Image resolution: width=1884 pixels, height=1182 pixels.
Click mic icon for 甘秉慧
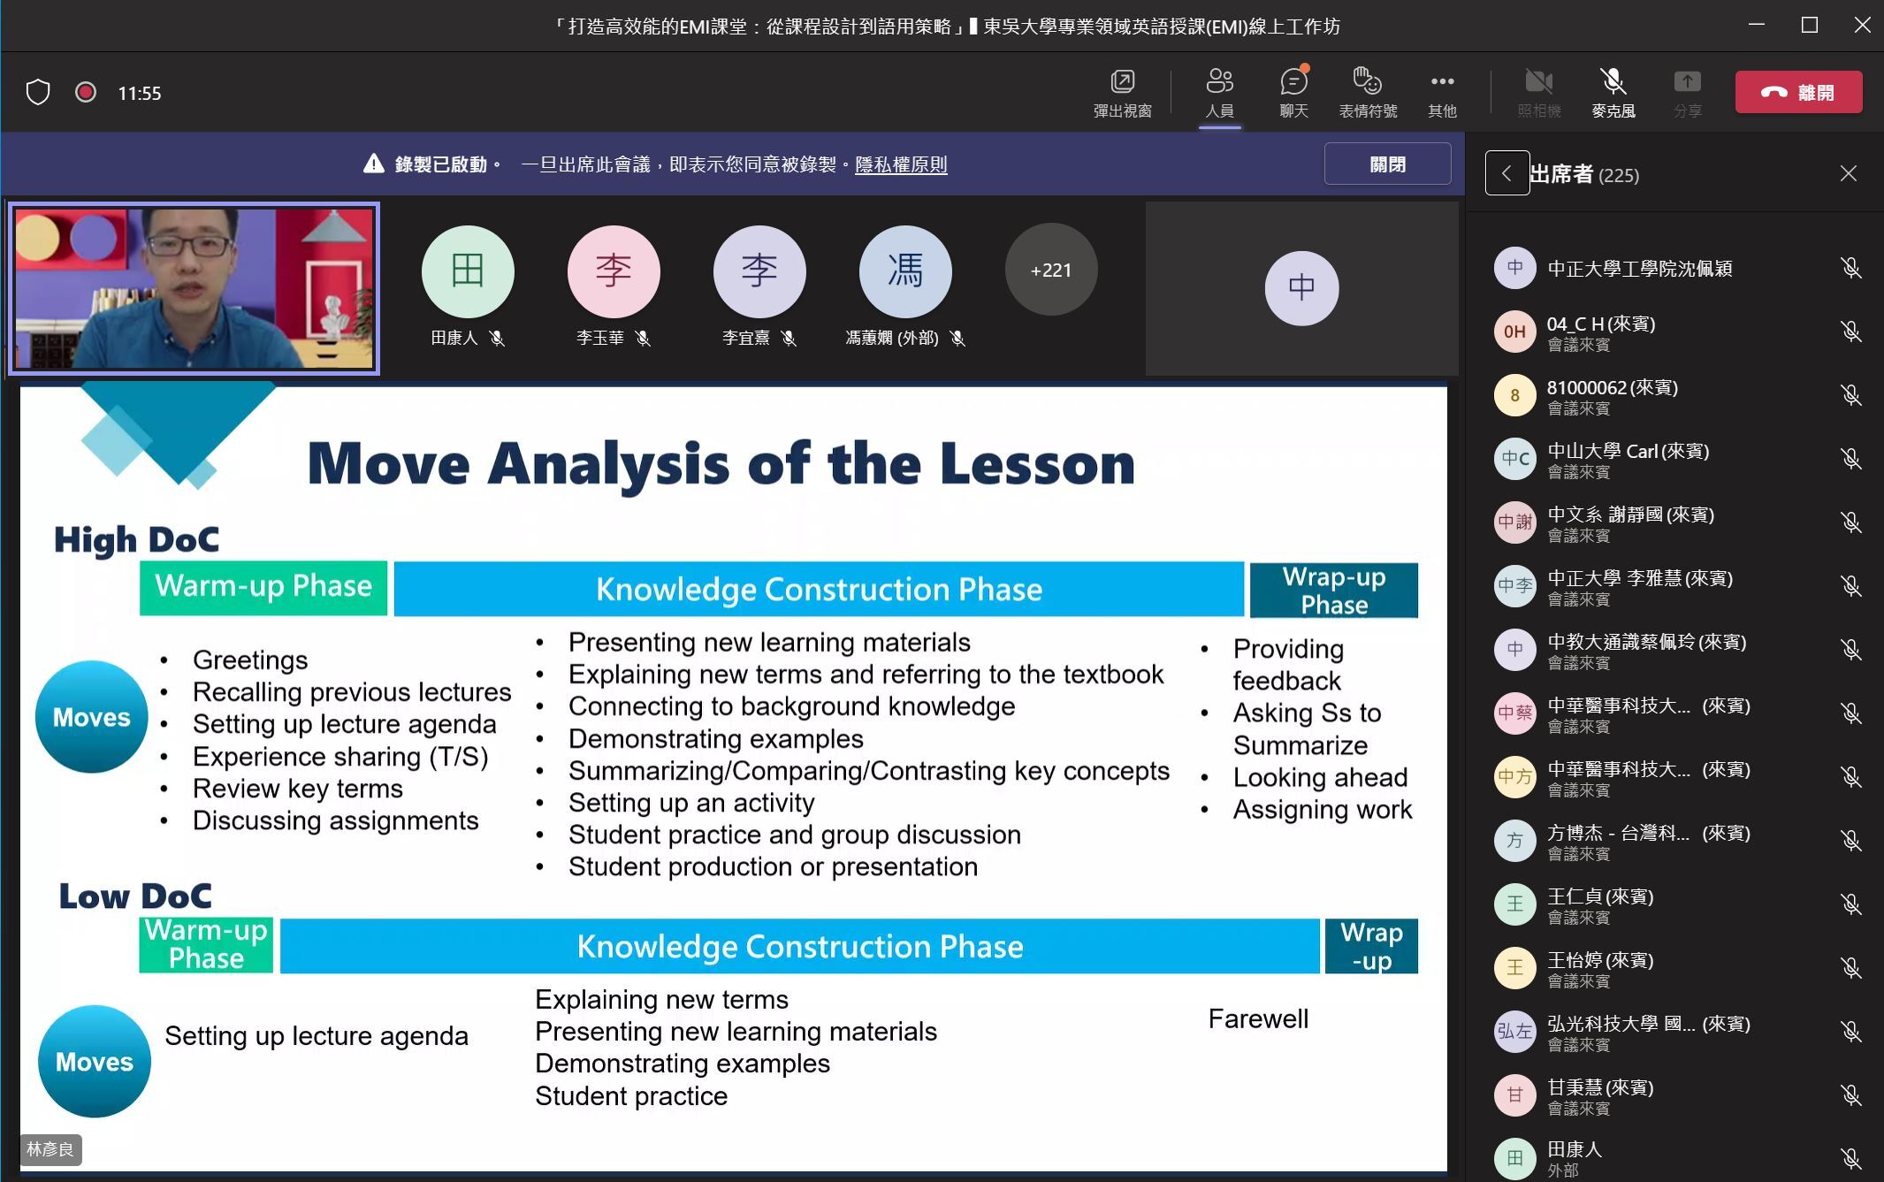coord(1850,1095)
